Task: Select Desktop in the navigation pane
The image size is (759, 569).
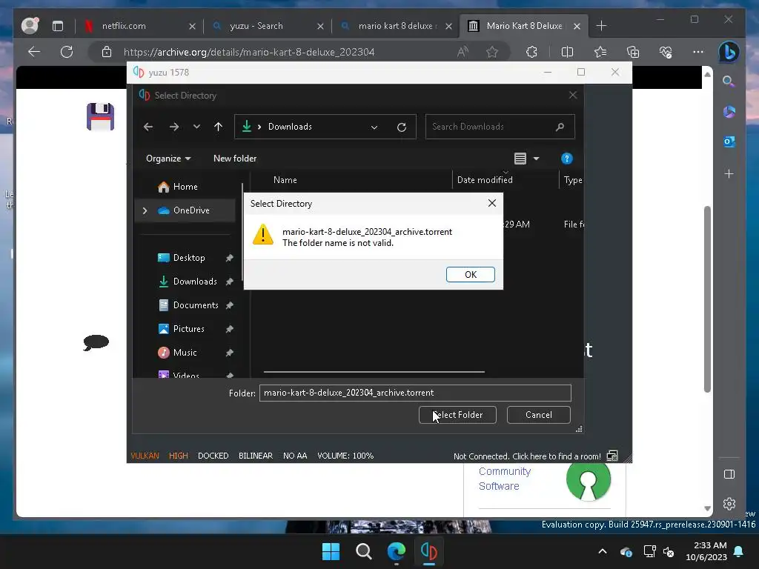Action: click(x=189, y=258)
